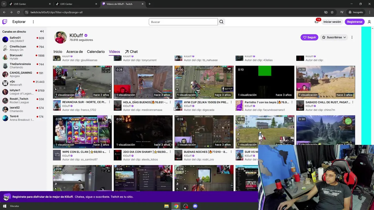The height and width of the screenshot is (210, 374).
Task: Reload the page with the refresh icon
Action: coord(18,12)
